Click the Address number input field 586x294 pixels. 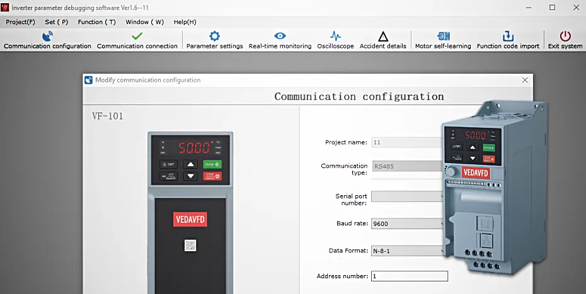coord(409,276)
